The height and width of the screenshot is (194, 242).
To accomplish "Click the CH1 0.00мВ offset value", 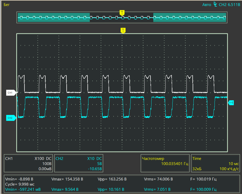I will pos(45,169).
